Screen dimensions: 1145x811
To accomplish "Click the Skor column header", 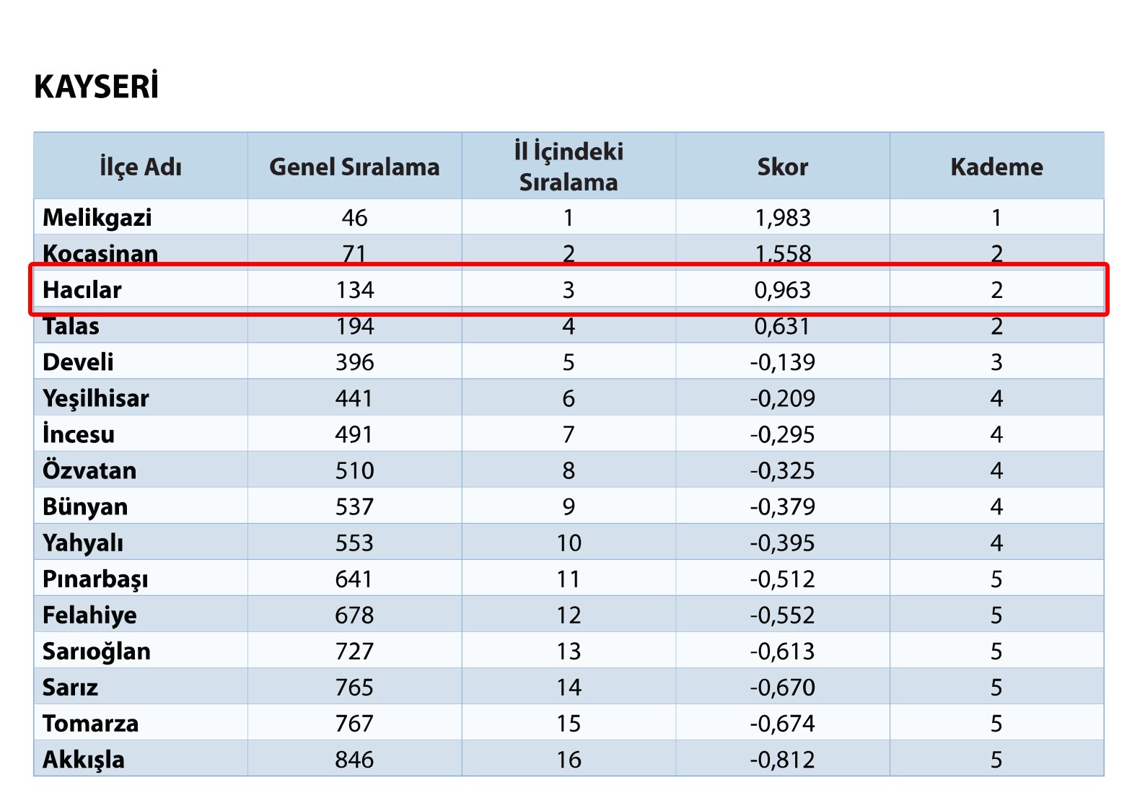I will (782, 167).
